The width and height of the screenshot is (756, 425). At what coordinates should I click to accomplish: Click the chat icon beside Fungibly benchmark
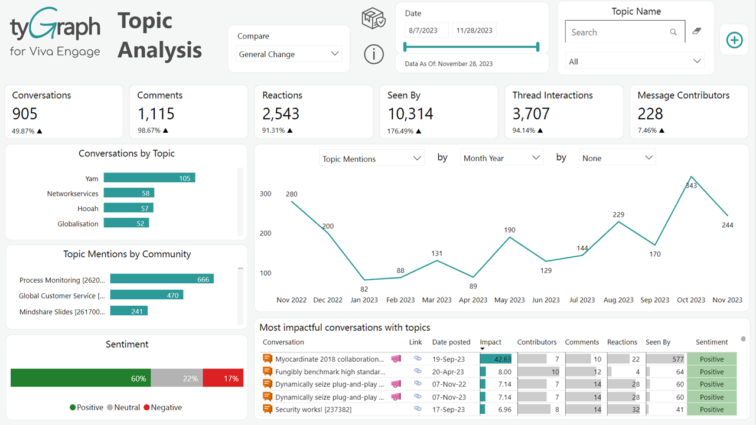(x=268, y=372)
